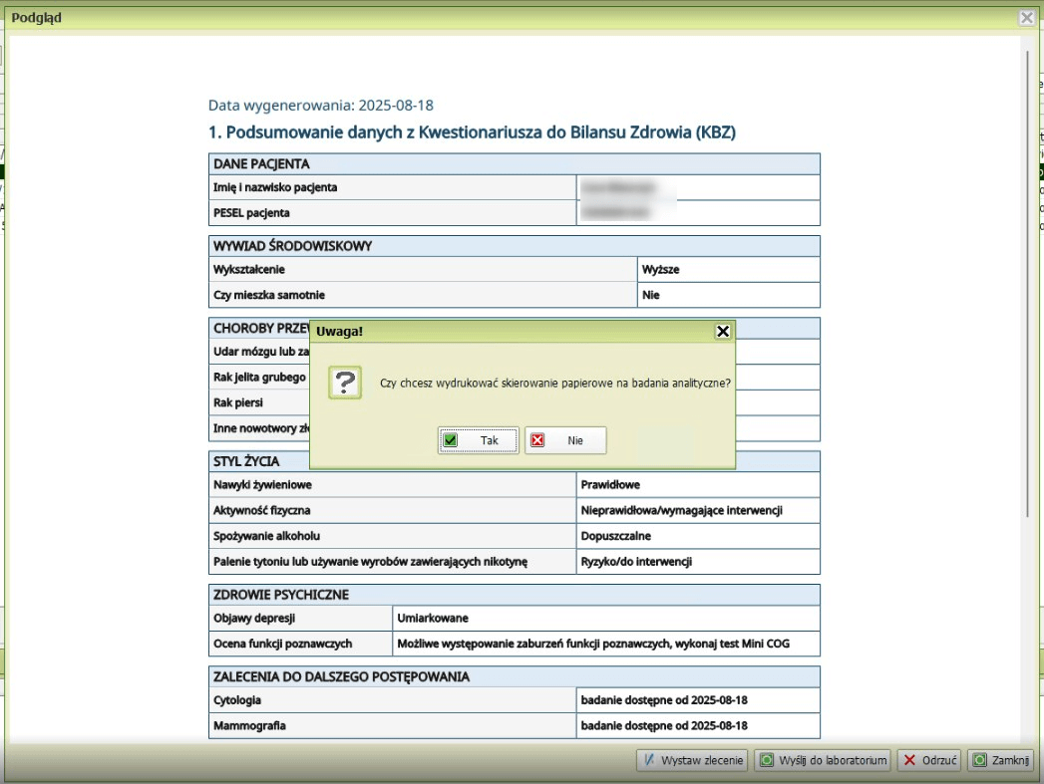Viewport: 1044px width, 784px height.
Task: Click 'PESEL pacjenta' label
Action: point(251,213)
